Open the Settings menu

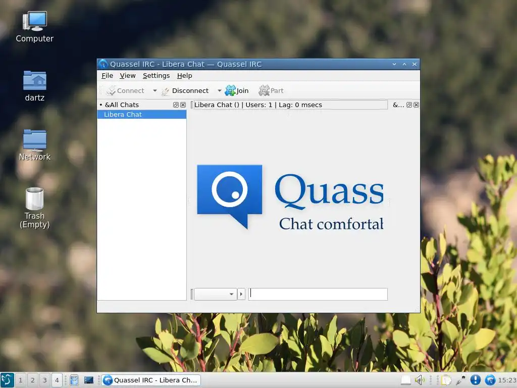tap(157, 76)
